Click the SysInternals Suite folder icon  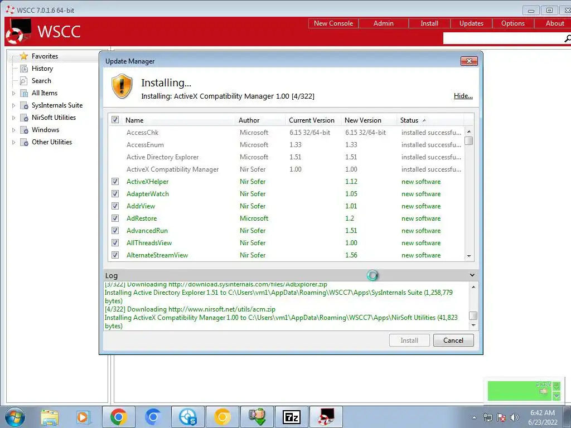point(24,105)
